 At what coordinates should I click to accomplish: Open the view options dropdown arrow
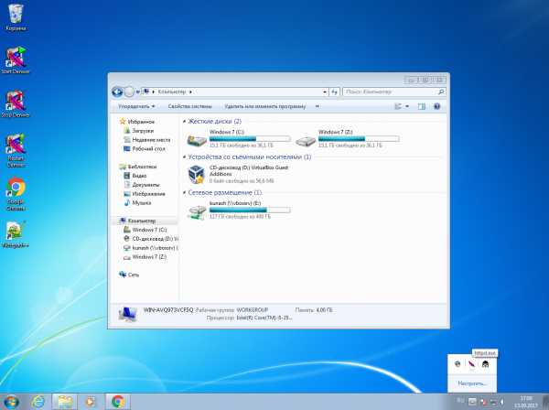[x=407, y=106]
